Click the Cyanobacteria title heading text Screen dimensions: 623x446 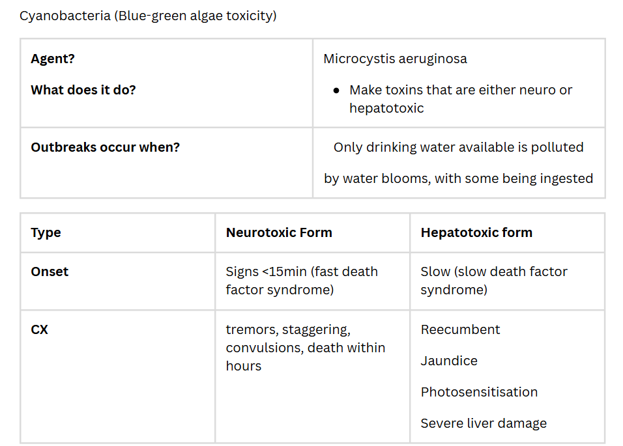(x=148, y=16)
